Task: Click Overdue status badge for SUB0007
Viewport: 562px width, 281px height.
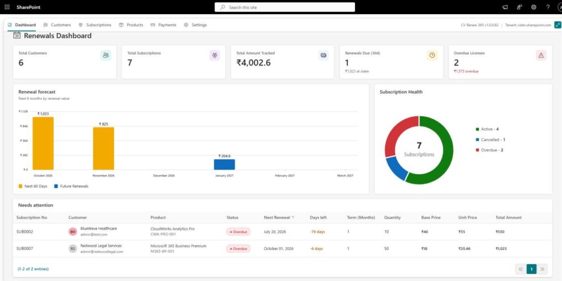Action: (238, 249)
